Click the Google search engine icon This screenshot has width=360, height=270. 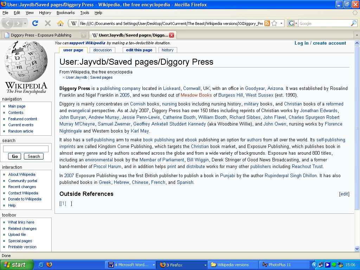pyautogui.click(x=291, y=23)
